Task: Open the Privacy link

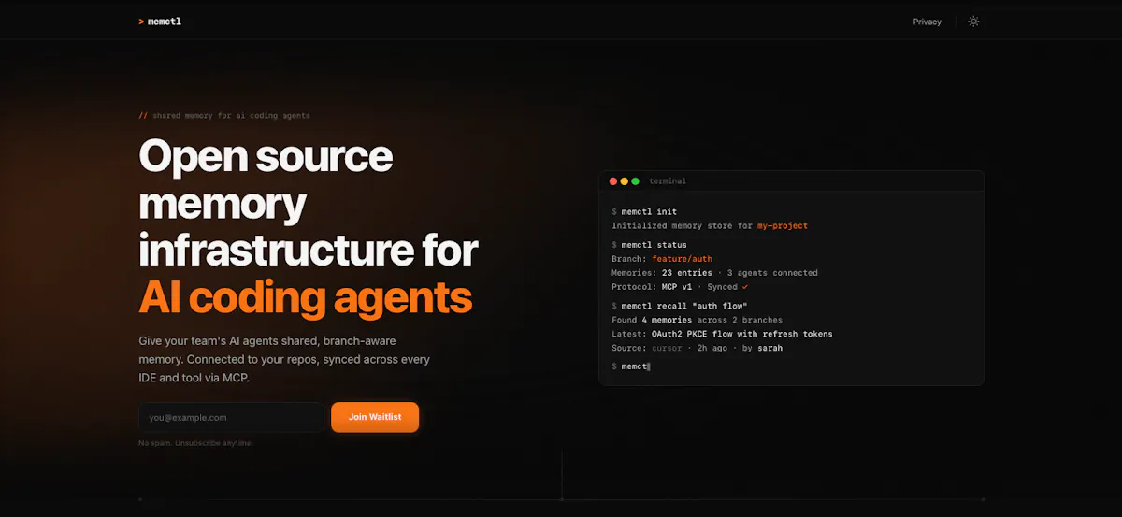Action: [927, 22]
